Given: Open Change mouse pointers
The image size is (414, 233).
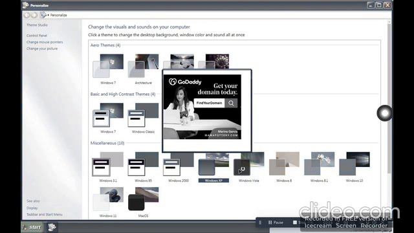Looking at the screenshot, I should point(45,42).
